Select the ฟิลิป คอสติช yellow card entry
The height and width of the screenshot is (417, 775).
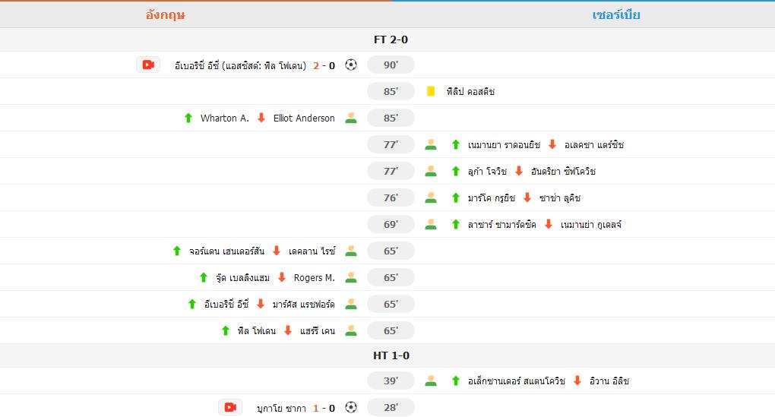coord(471,92)
